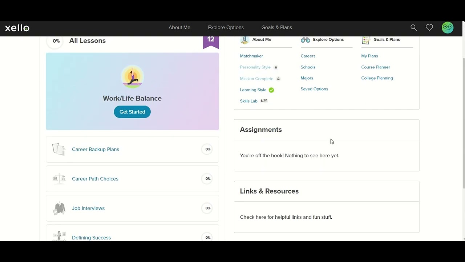
Task: Click the Mission Complete locked link
Action: (x=256, y=79)
